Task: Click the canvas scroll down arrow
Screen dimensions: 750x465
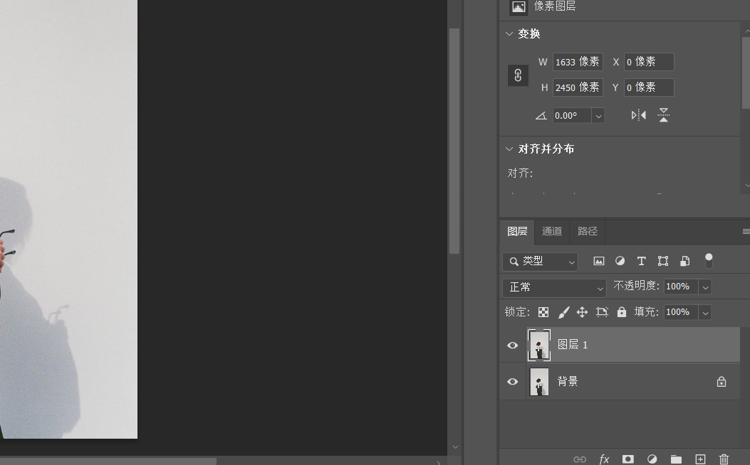Action: tap(455, 447)
